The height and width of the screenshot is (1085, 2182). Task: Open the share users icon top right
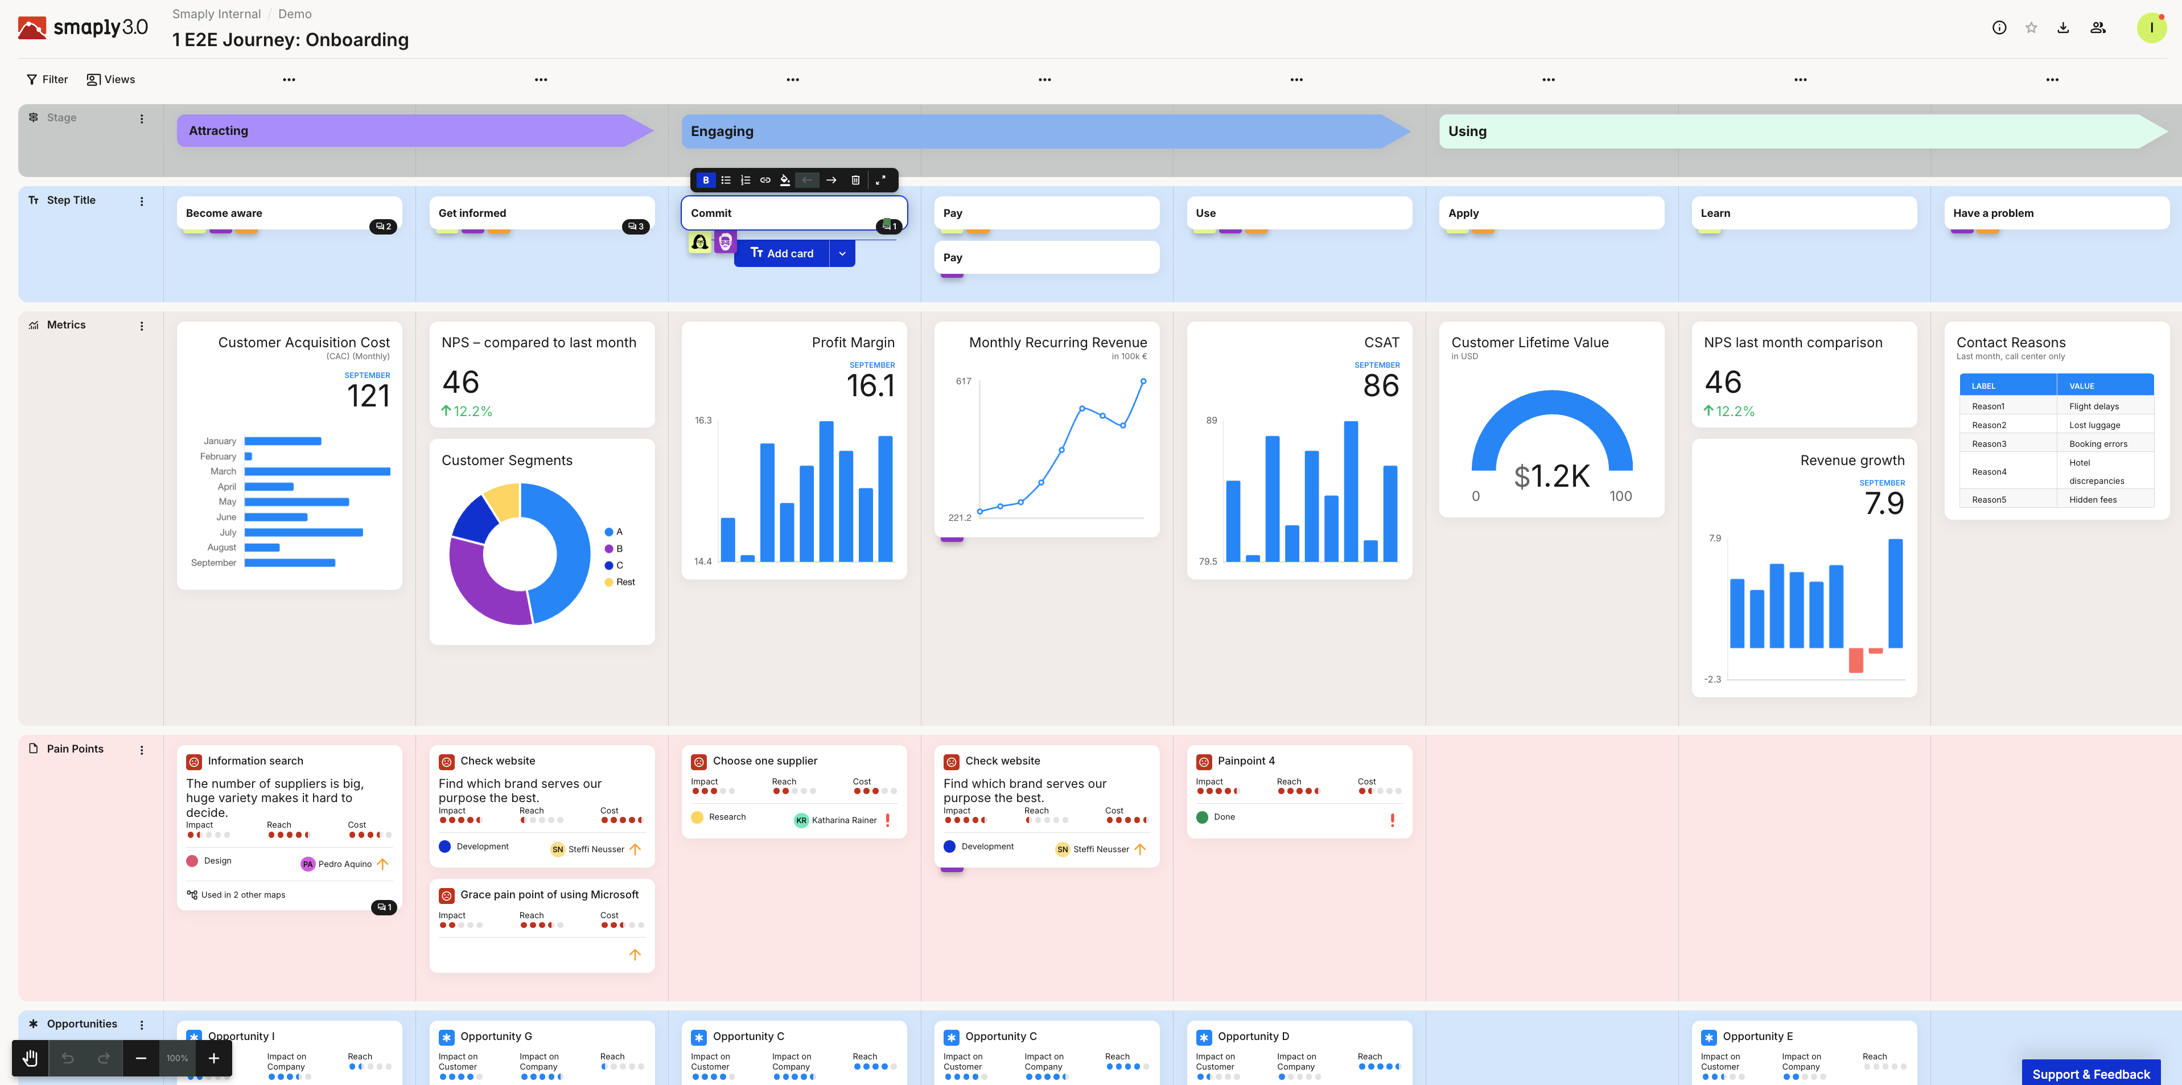pyautogui.click(x=2098, y=27)
